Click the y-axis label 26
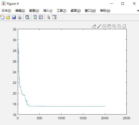 tap(15, 61)
